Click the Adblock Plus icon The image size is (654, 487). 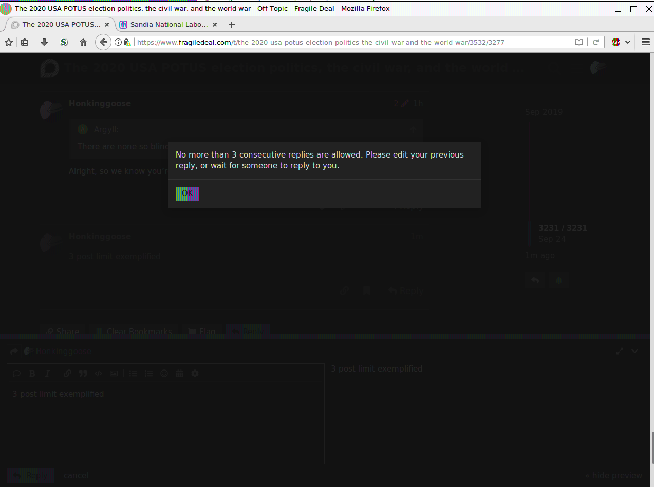click(615, 42)
